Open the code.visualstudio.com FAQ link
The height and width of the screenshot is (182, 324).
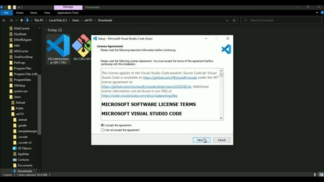139,96
